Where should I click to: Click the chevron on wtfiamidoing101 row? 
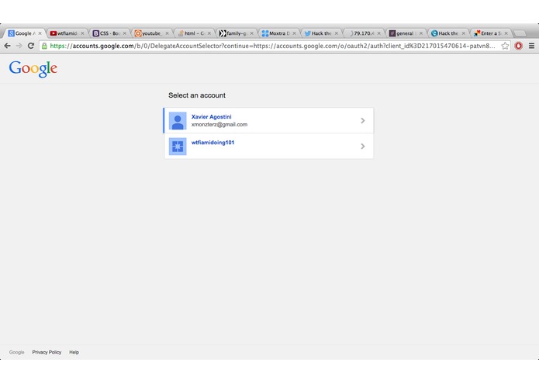pyautogui.click(x=363, y=147)
